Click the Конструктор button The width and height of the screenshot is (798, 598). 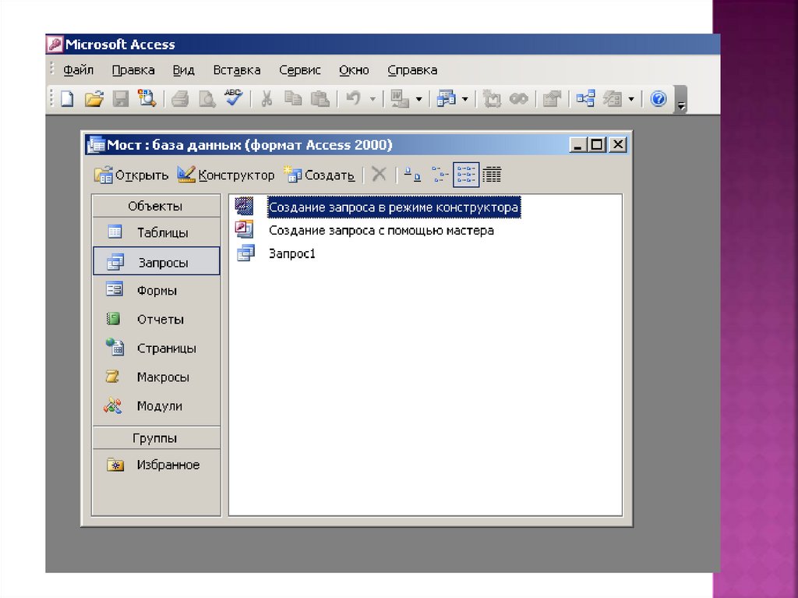[x=225, y=175]
